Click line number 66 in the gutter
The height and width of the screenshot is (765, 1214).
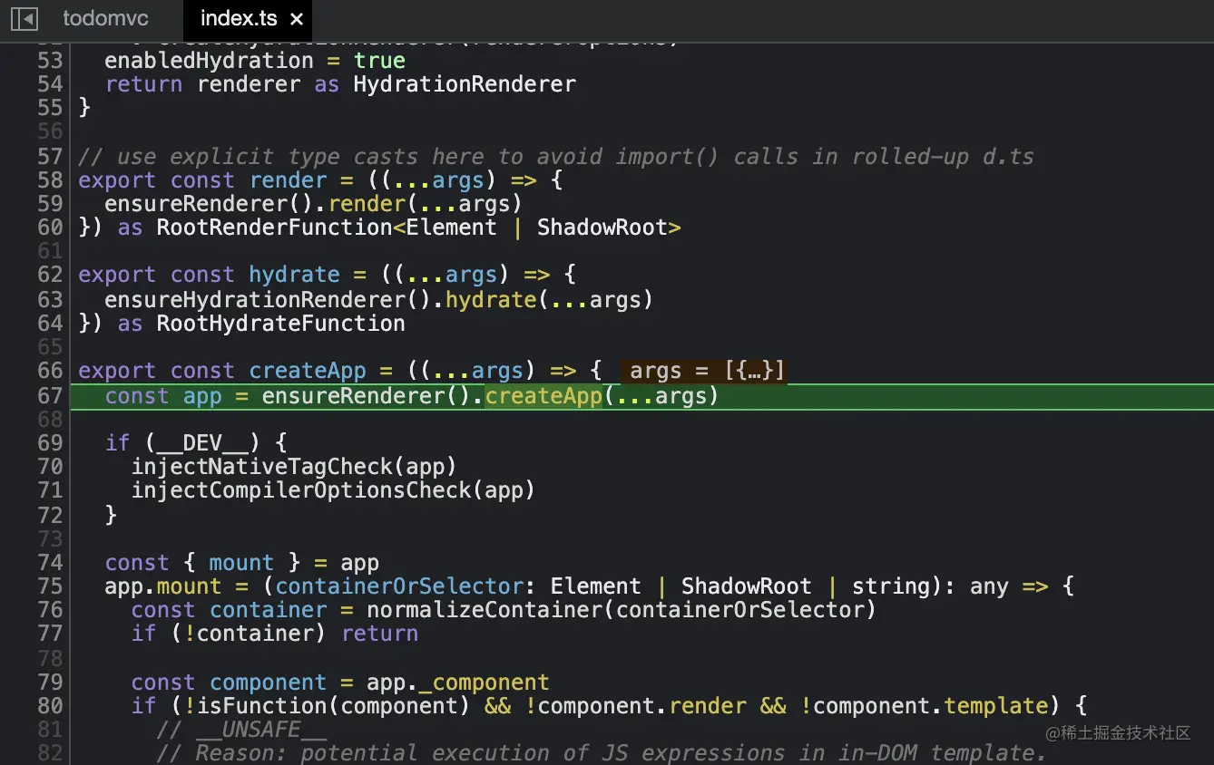coord(51,371)
